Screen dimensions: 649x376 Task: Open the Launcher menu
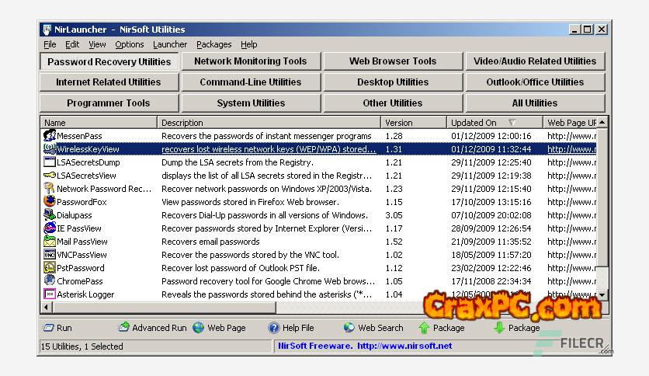pyautogui.click(x=169, y=44)
